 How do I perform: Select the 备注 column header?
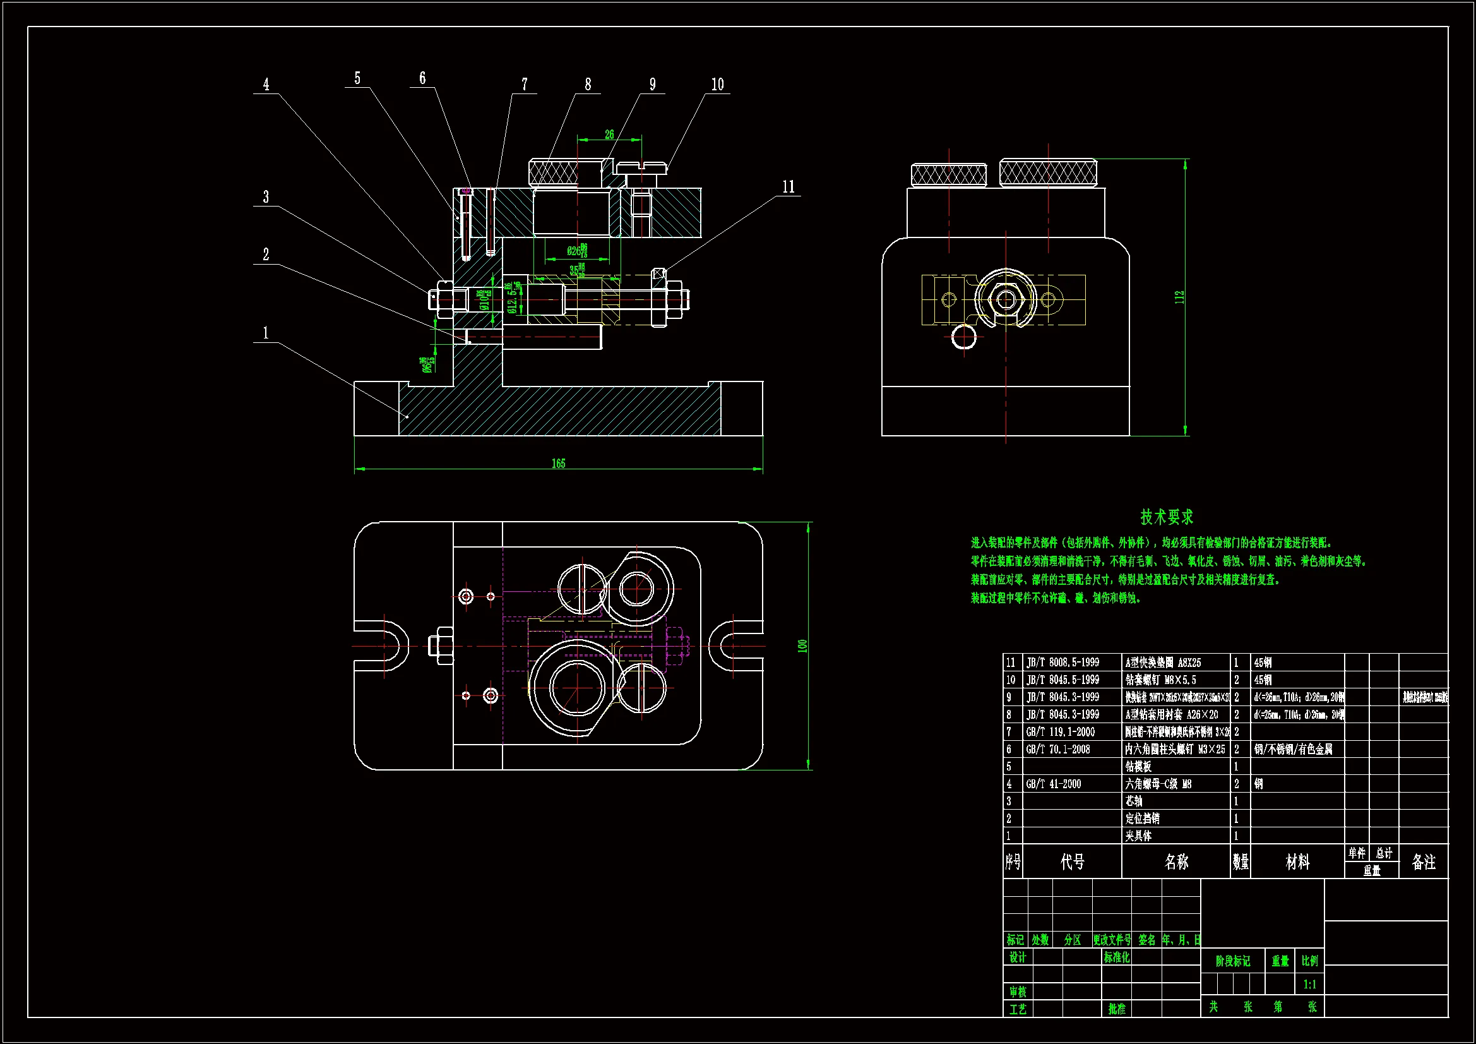(x=1423, y=862)
